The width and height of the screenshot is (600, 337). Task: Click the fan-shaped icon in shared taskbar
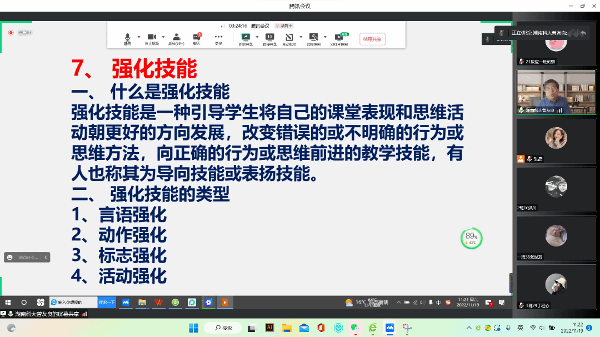point(41,303)
